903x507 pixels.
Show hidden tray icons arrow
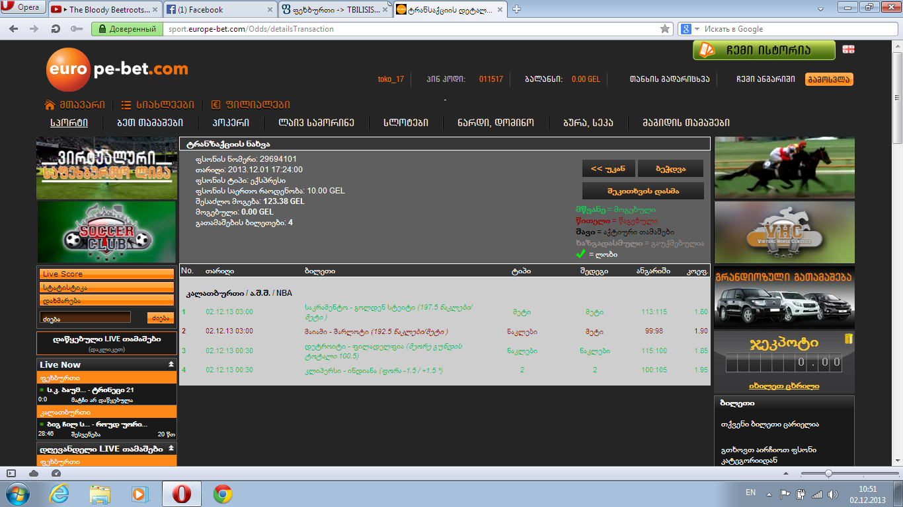point(770,494)
